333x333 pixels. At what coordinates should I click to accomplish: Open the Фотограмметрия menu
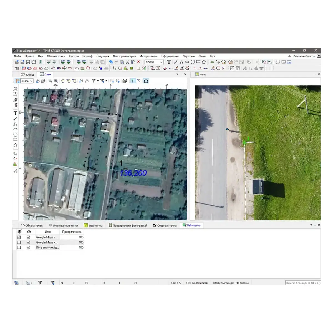pyautogui.click(x=124, y=56)
